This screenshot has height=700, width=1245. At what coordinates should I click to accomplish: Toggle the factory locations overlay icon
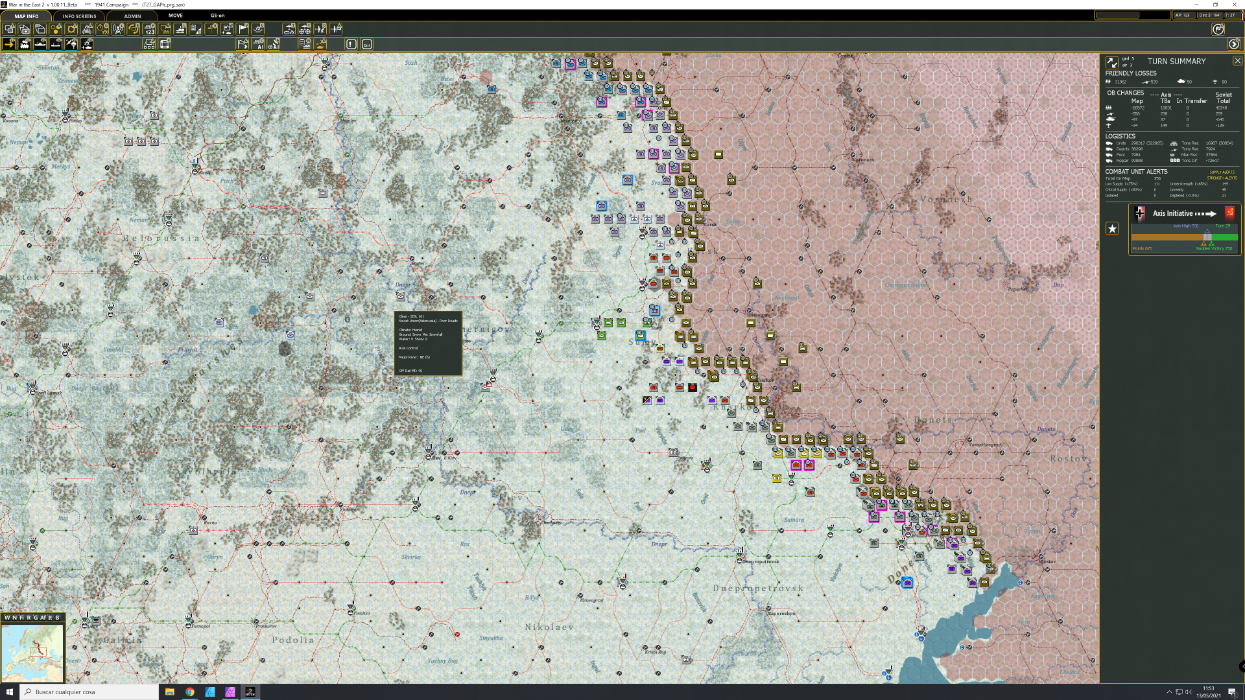[180, 29]
